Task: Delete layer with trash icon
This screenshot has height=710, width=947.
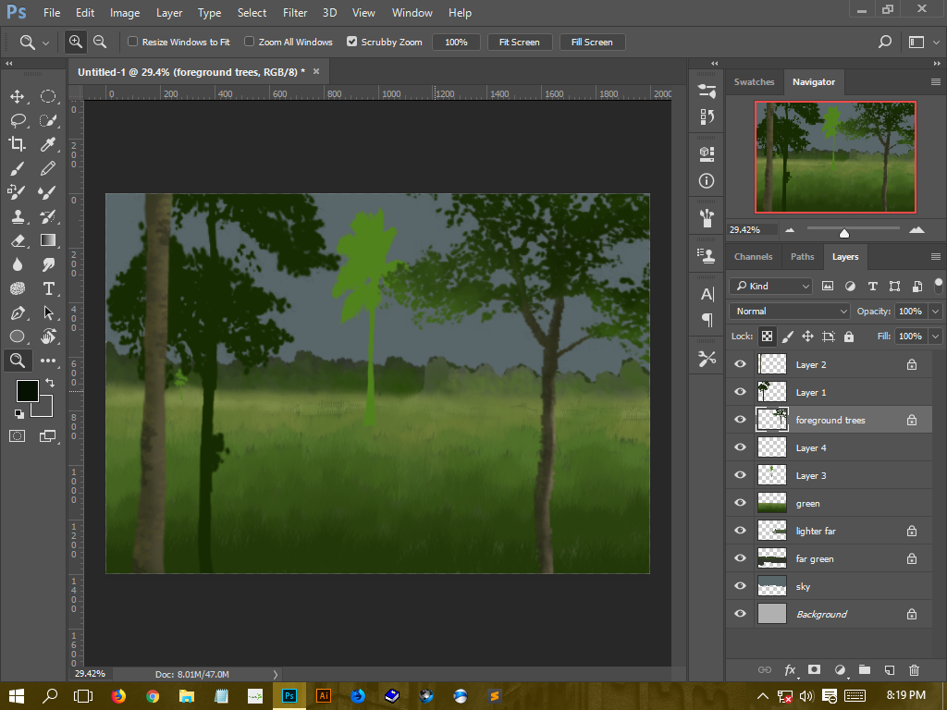Action: [x=914, y=669]
